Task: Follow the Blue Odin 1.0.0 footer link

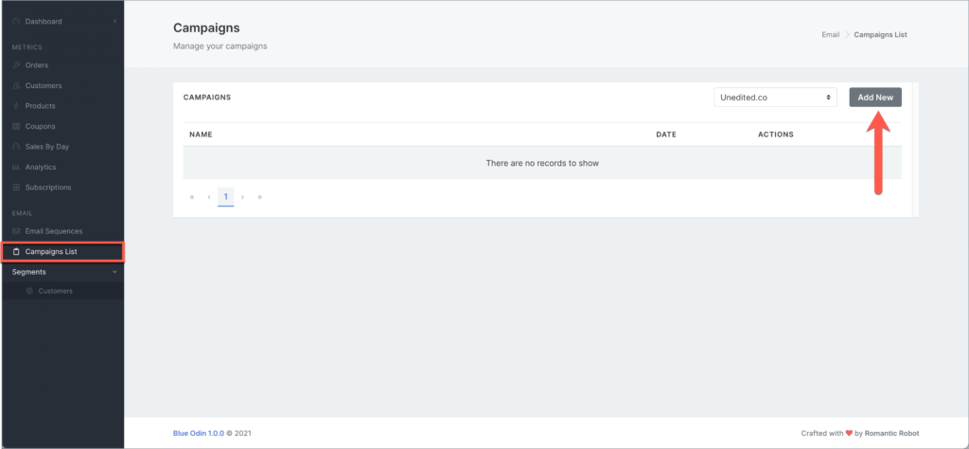Action: pos(198,435)
